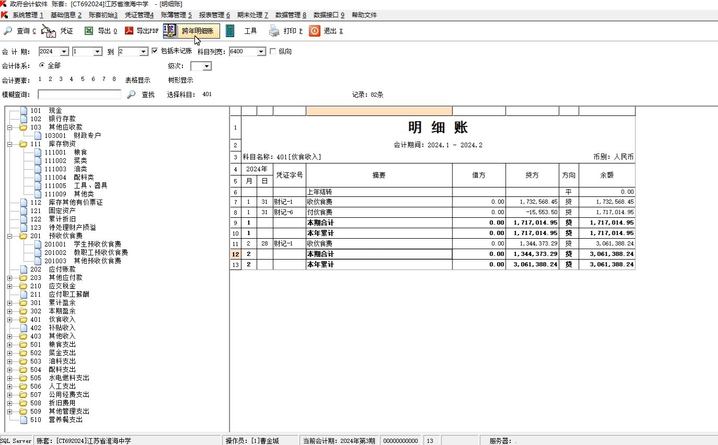Open the 凭证 voucher toolbar icon

pyautogui.click(x=49, y=31)
